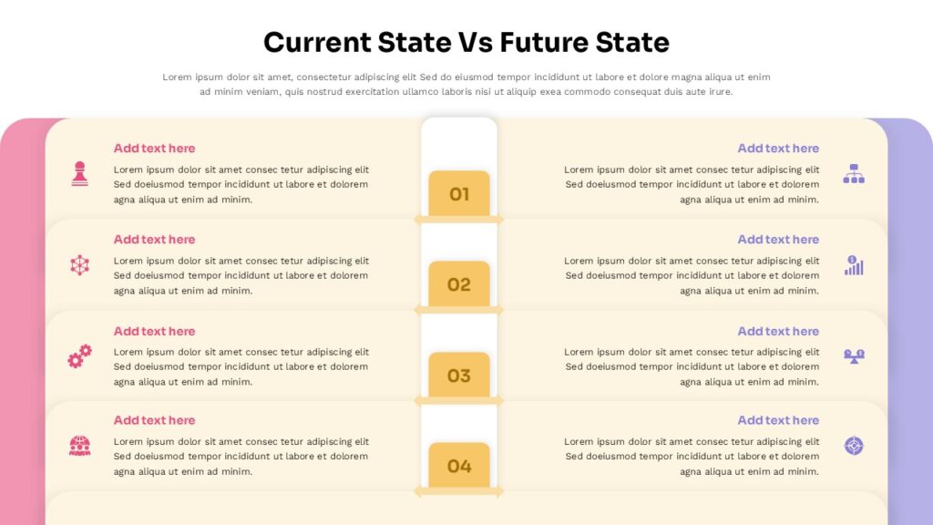Click the purple org chart icon
This screenshot has height=525, width=933.
854,173
